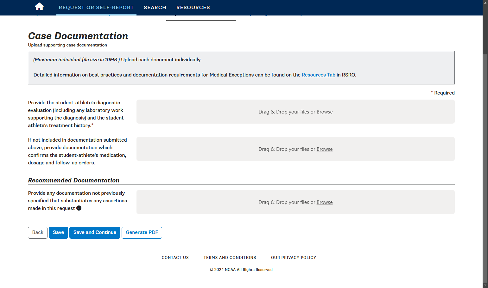Click the medication documentation drop zone
488x288 pixels.
(295, 149)
